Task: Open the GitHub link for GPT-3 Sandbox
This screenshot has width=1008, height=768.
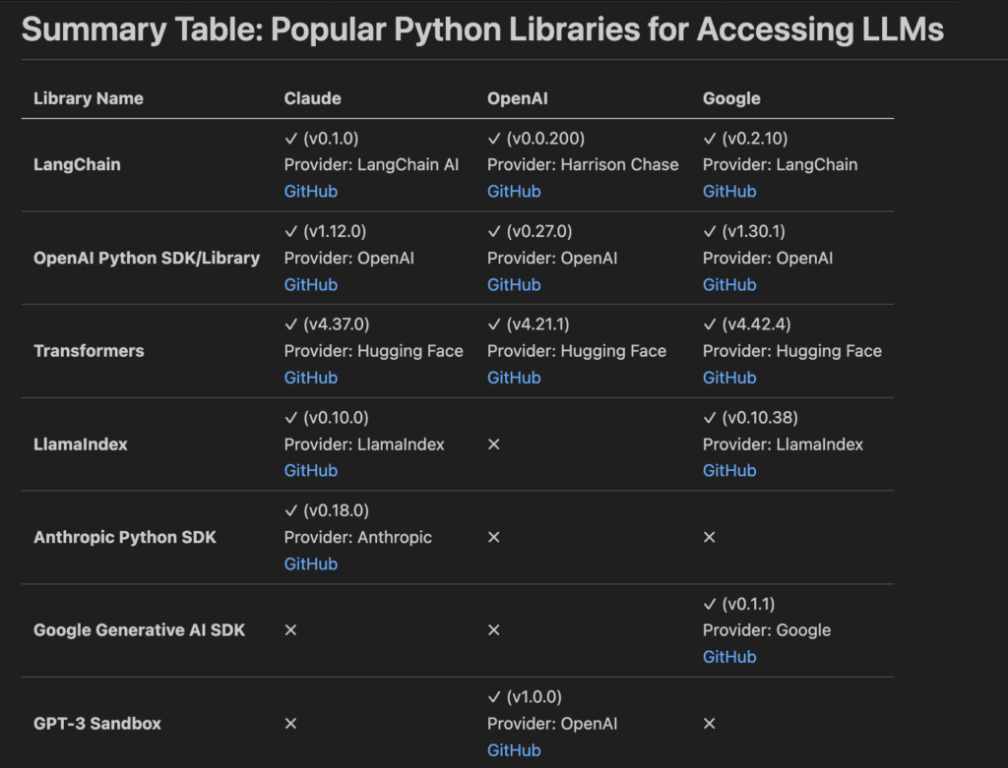Action: [514, 750]
